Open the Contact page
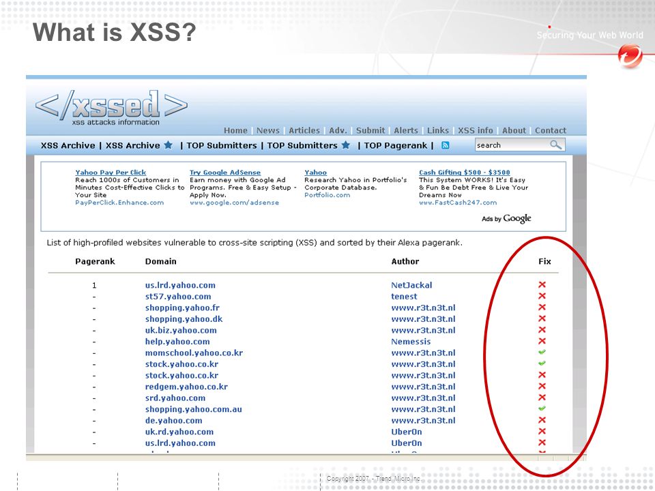The width and height of the screenshot is (655, 491). point(551,130)
